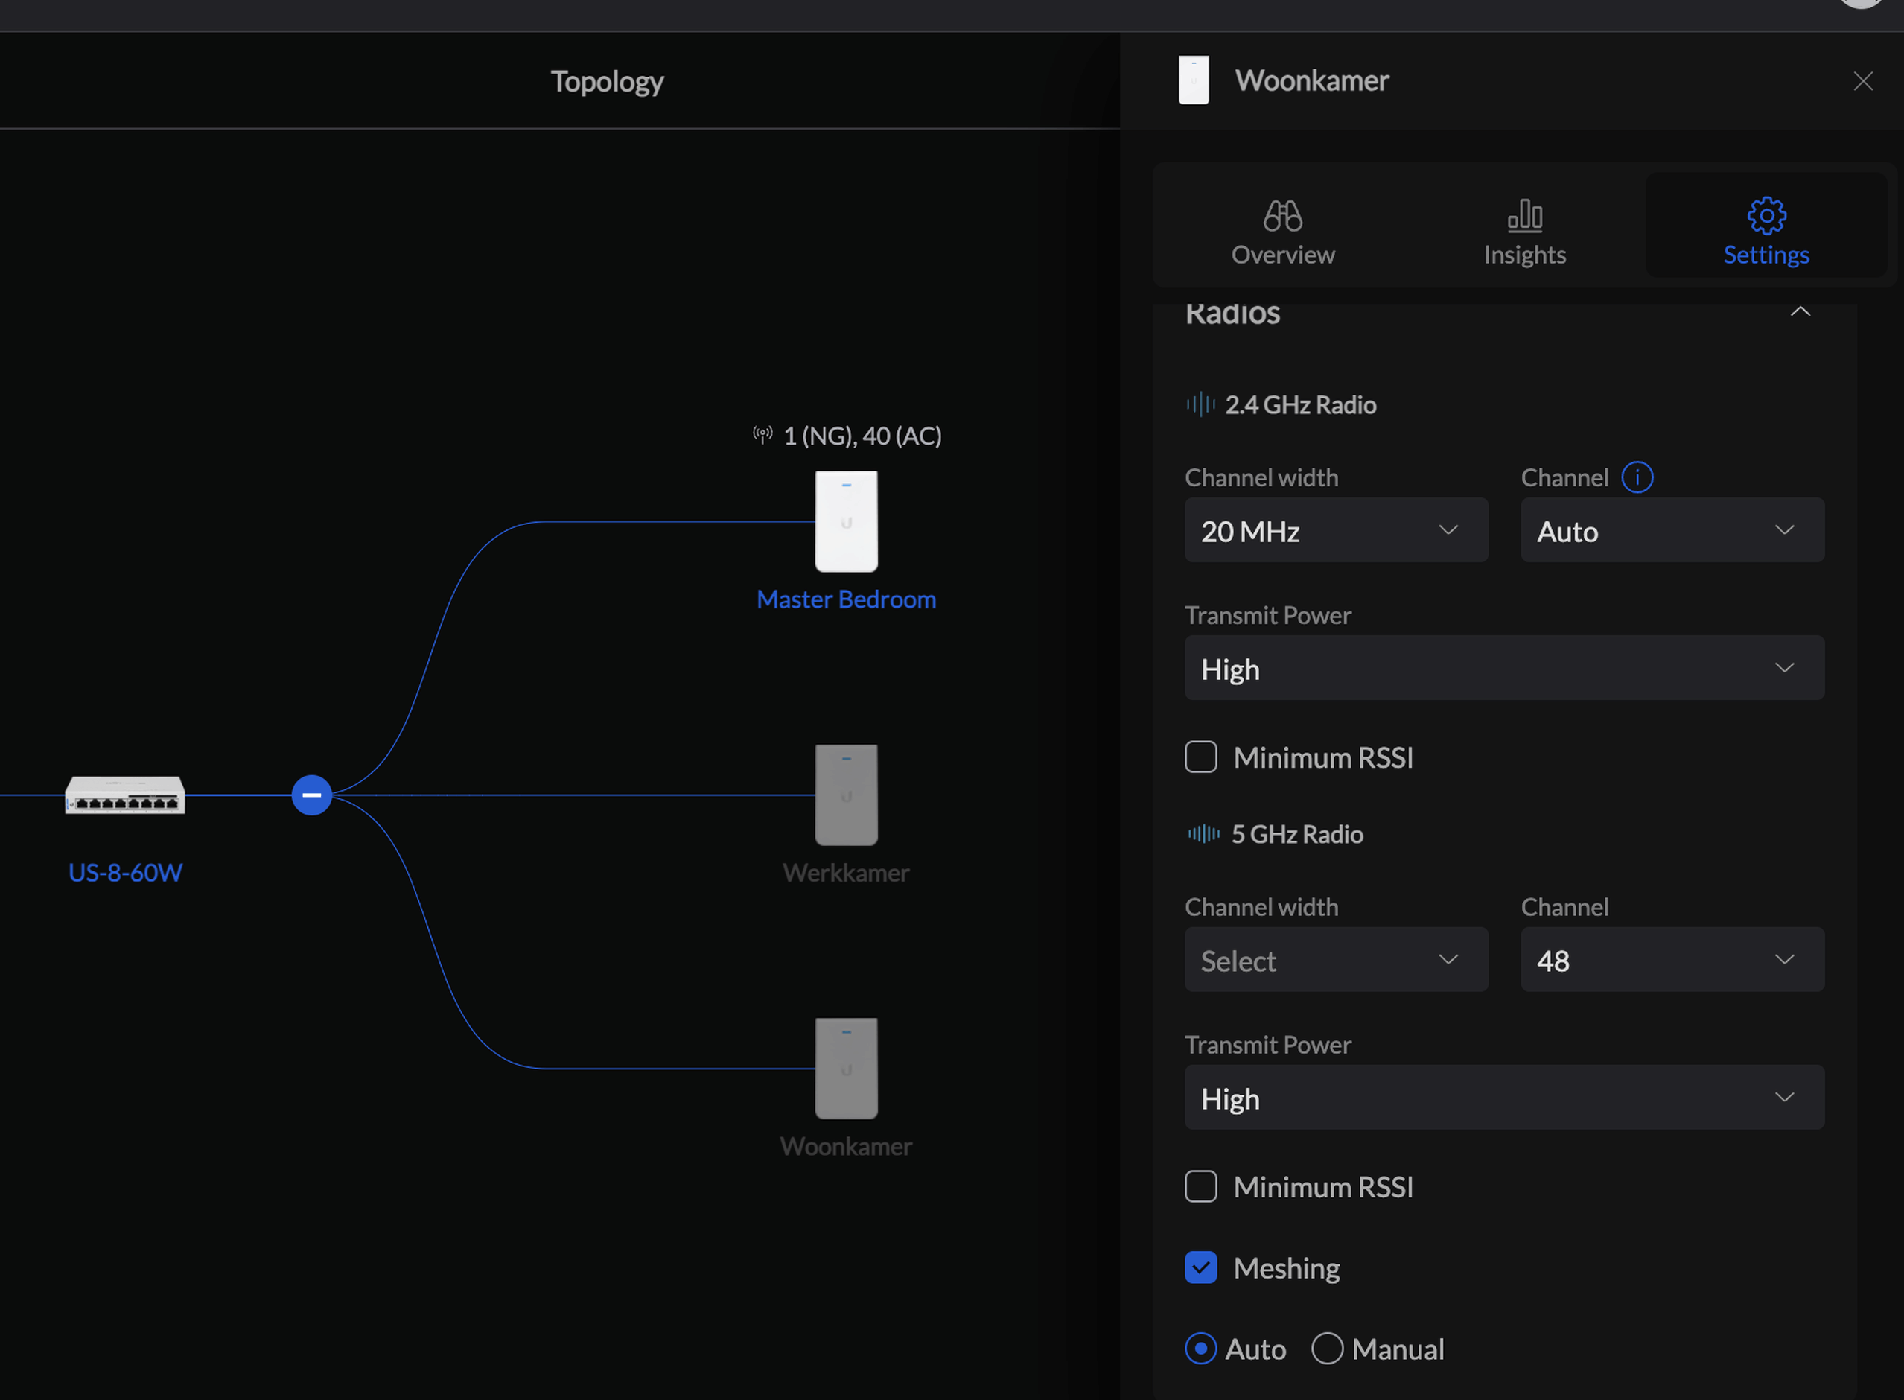Click the Woonkamer access point icon in topology
The width and height of the screenshot is (1904, 1400).
[x=846, y=1068]
